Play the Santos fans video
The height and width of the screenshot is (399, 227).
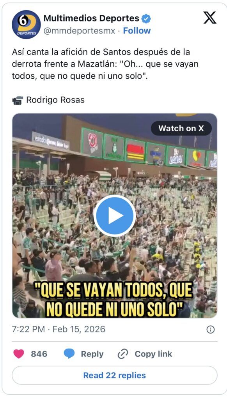coord(115,216)
